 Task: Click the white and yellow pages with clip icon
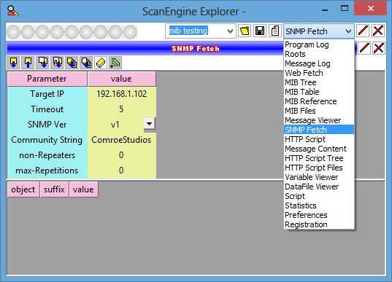86,63
